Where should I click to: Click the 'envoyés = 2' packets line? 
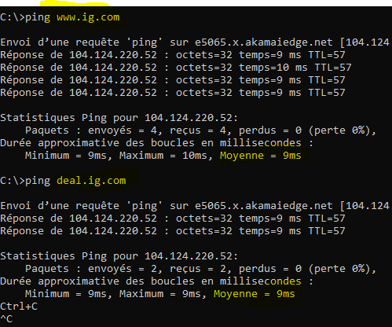200,269
